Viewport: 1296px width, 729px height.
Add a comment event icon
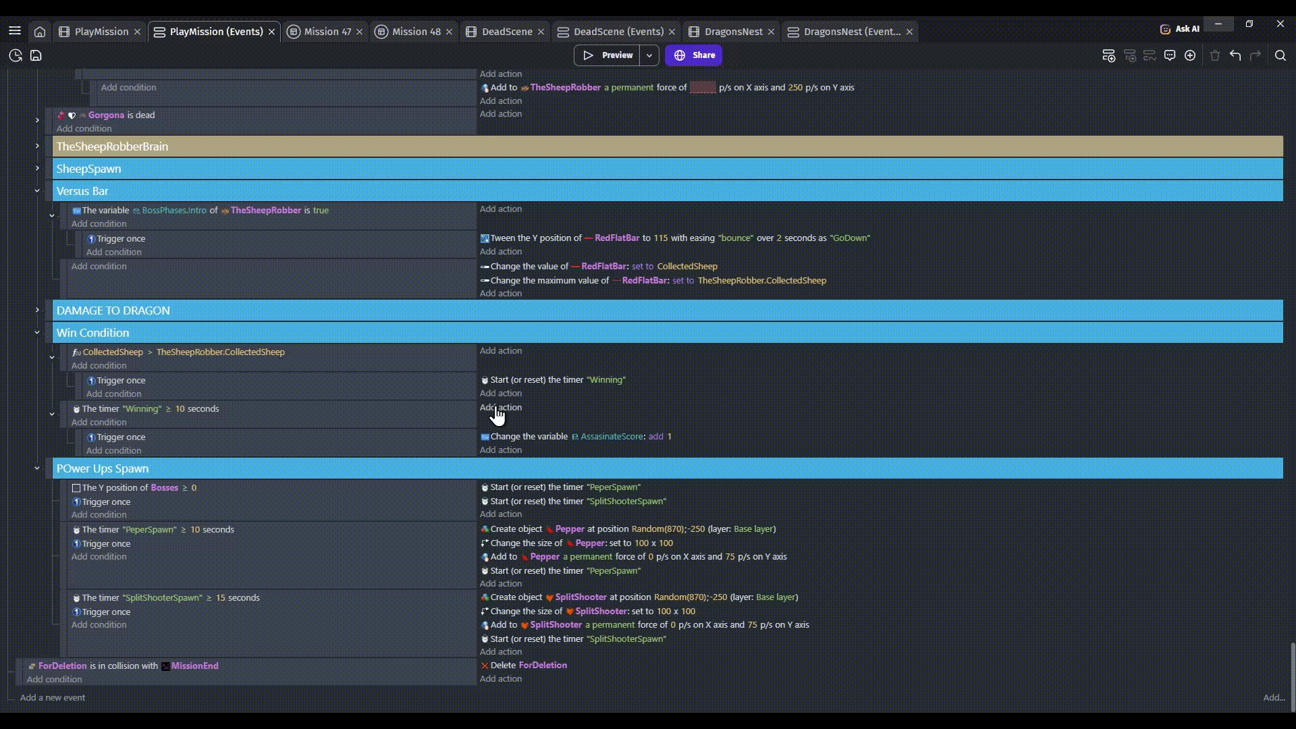pyautogui.click(x=1170, y=55)
